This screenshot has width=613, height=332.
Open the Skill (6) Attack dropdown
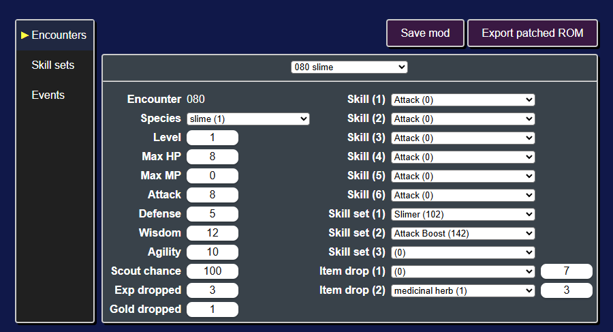pyautogui.click(x=463, y=196)
